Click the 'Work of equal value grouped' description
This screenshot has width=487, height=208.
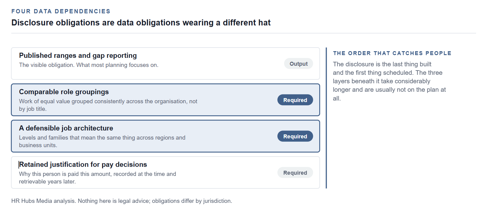[108, 105]
